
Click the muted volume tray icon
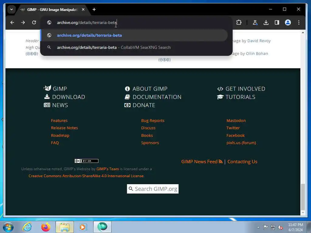[x=280, y=227]
